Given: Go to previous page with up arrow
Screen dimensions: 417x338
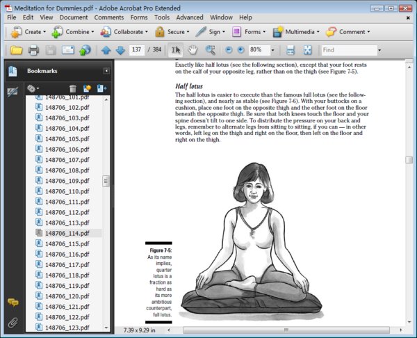Looking at the screenshot, I should 106,50.
